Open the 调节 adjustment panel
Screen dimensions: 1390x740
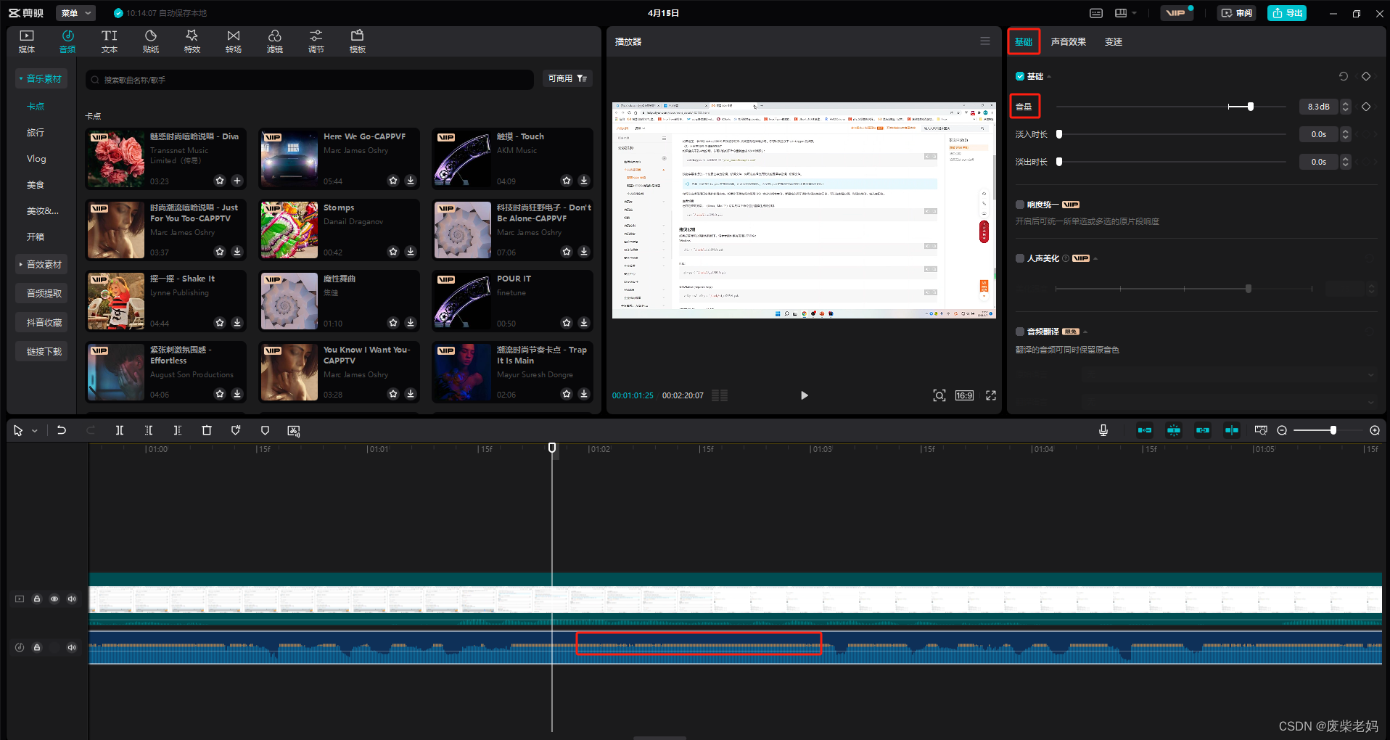point(316,41)
